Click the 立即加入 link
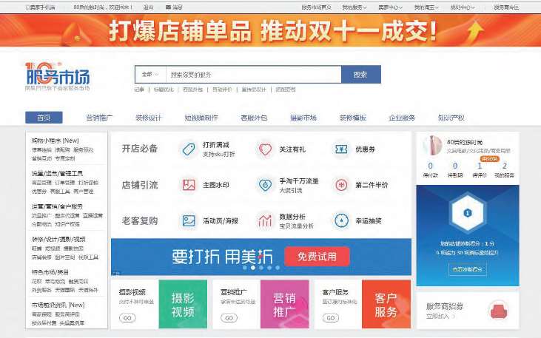The image size is (541, 338). coord(440,316)
